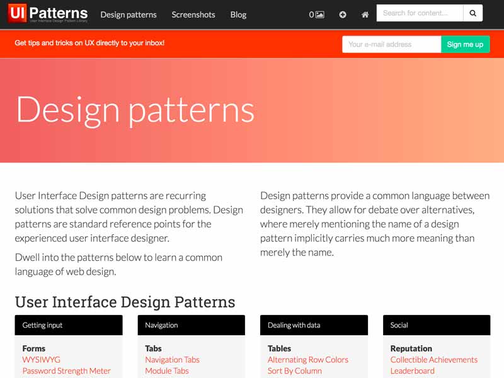View Alternating Row Colors pattern
Image resolution: width=504 pixels, height=378 pixels.
coord(307,360)
